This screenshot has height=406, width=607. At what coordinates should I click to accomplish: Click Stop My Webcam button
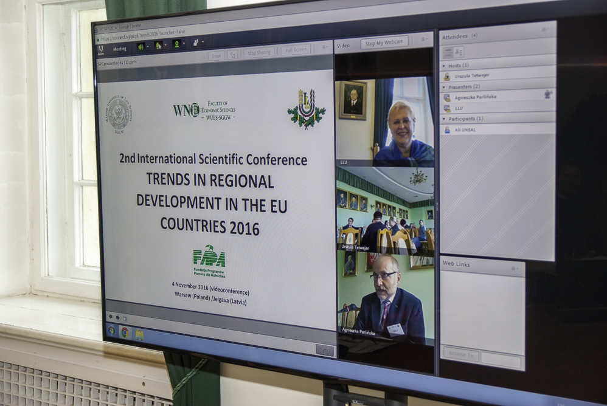point(384,43)
